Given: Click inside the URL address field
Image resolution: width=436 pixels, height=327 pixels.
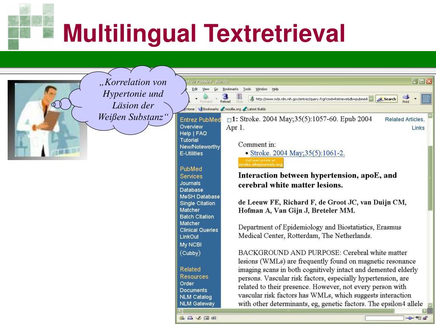Looking at the screenshot, I should coord(311,99).
